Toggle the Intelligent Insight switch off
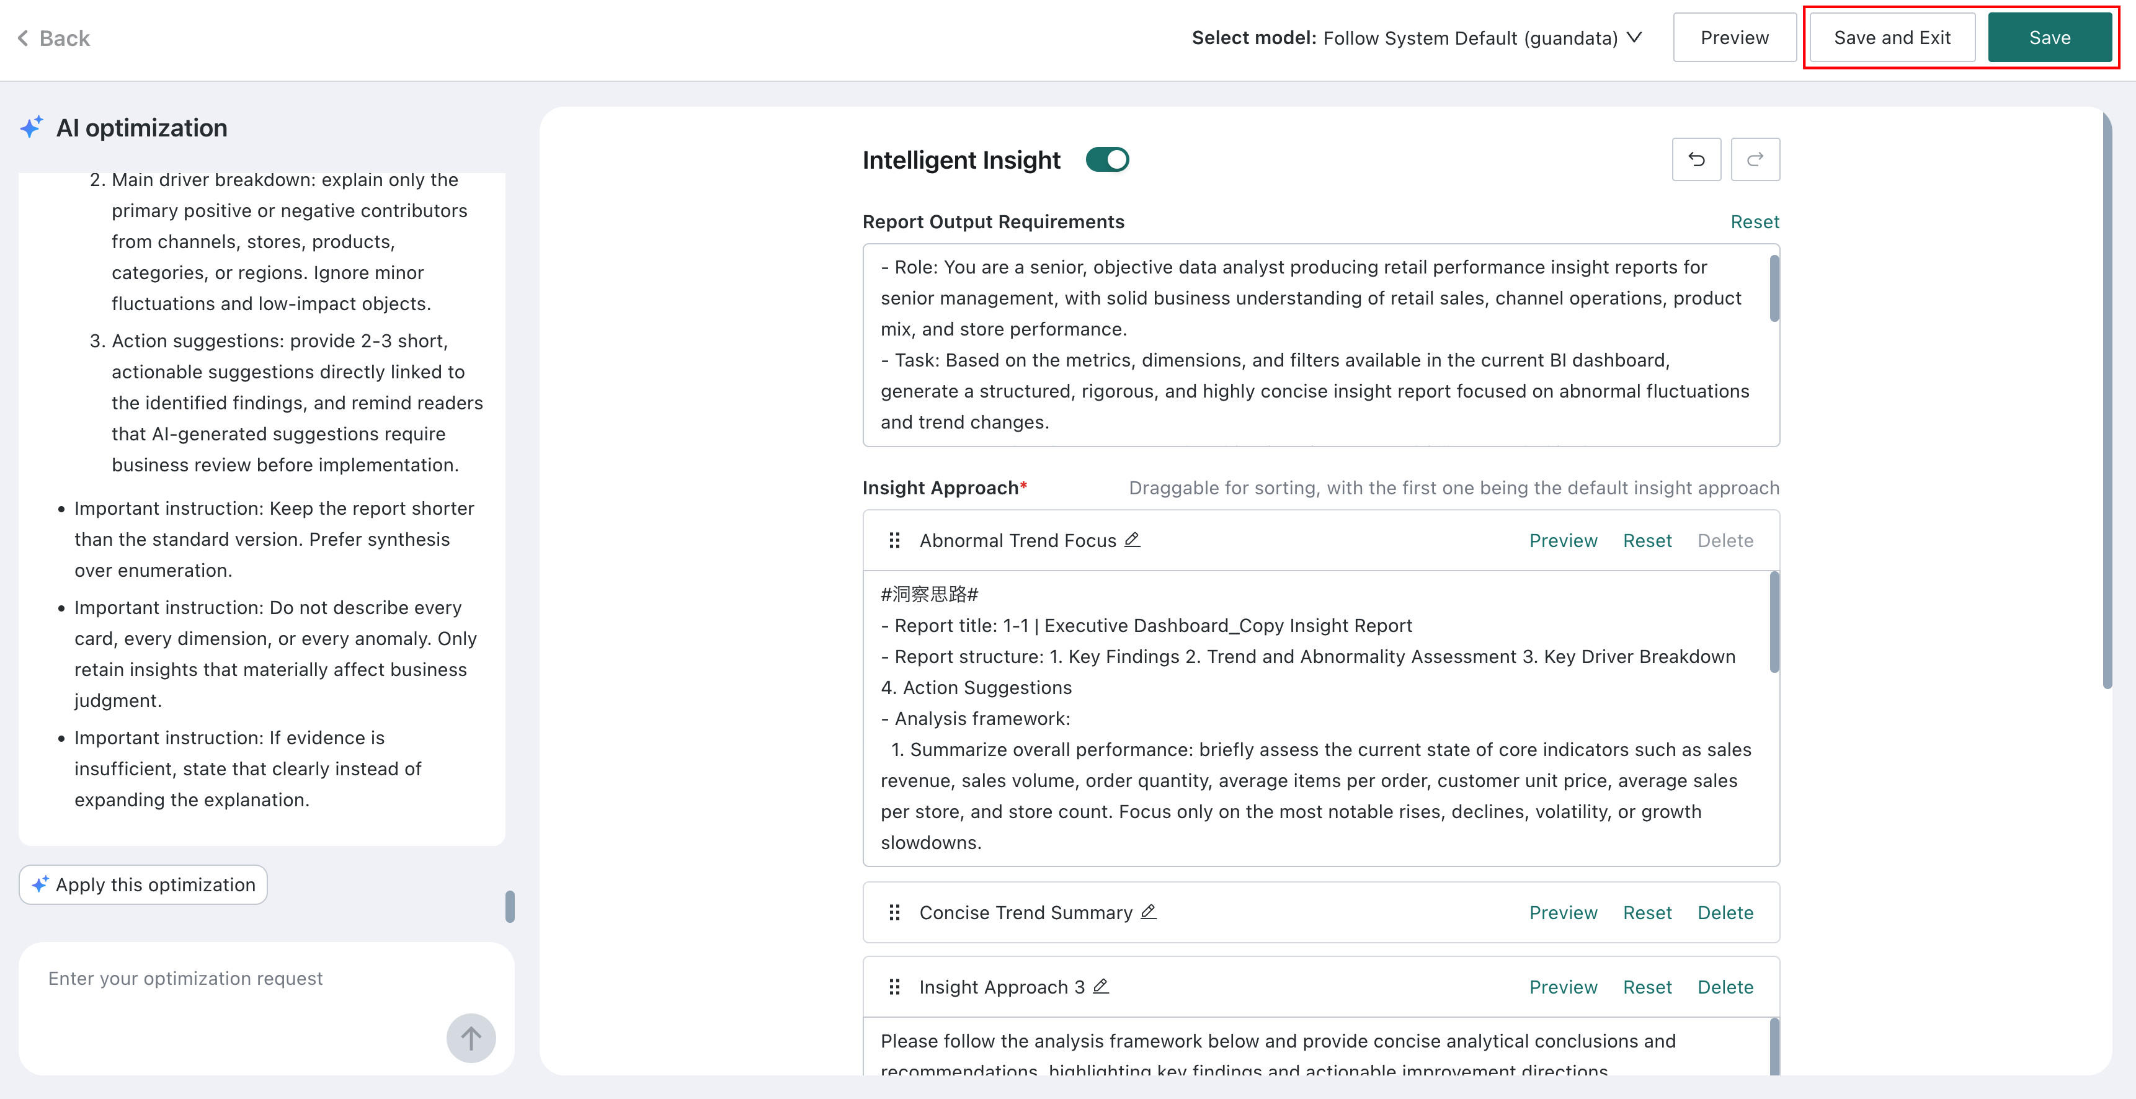This screenshot has width=2136, height=1099. coord(1107,159)
